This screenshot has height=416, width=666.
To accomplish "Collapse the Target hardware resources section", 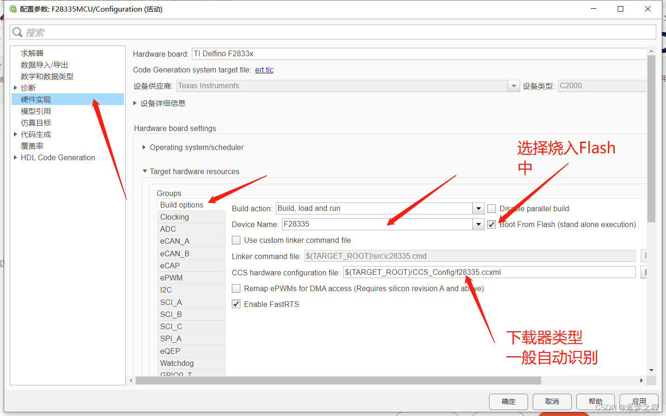I will [145, 171].
